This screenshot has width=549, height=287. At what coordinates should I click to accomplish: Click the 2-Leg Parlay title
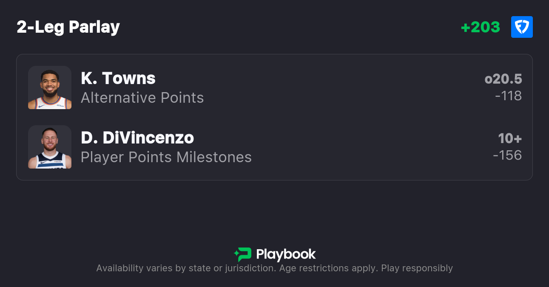click(68, 27)
